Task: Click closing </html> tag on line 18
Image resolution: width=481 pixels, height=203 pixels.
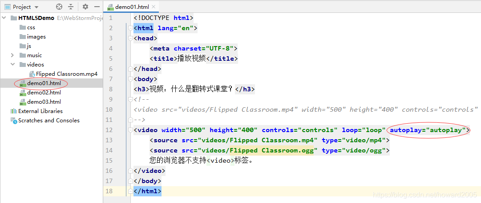Action: (147, 191)
